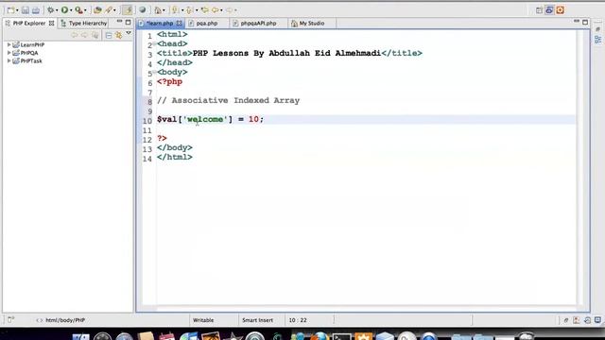
Task: Select the PHPTask project folder
Action: [27, 60]
